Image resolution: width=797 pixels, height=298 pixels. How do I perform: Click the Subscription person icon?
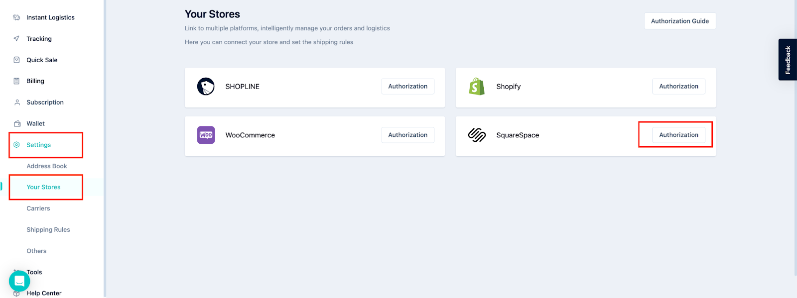pos(17,102)
